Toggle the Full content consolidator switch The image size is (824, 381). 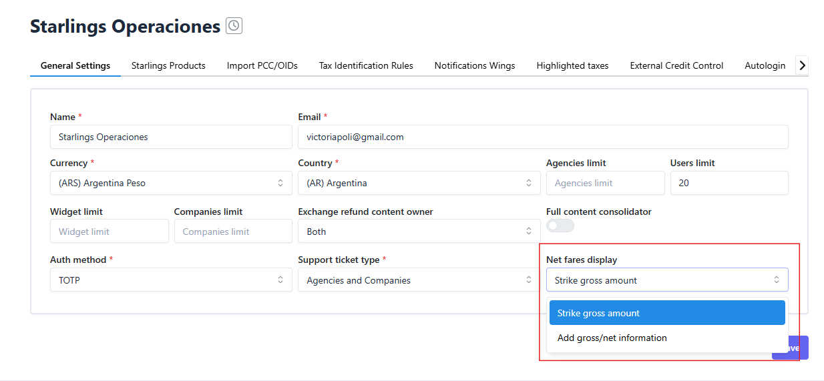pos(560,226)
